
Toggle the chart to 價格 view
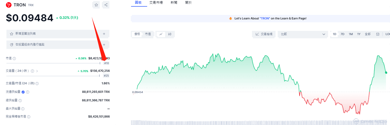coord(137,34)
